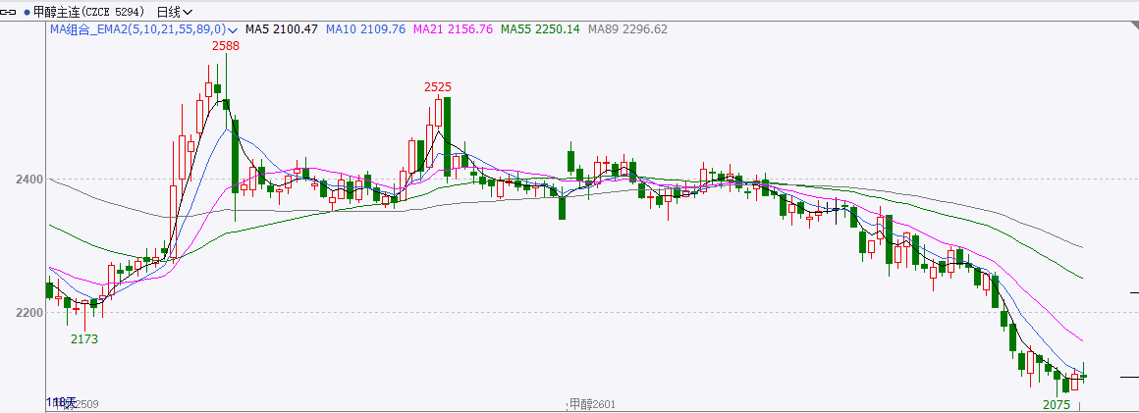Click the chain link icon at top-left
The image size is (1139, 413).
(x=9, y=12)
